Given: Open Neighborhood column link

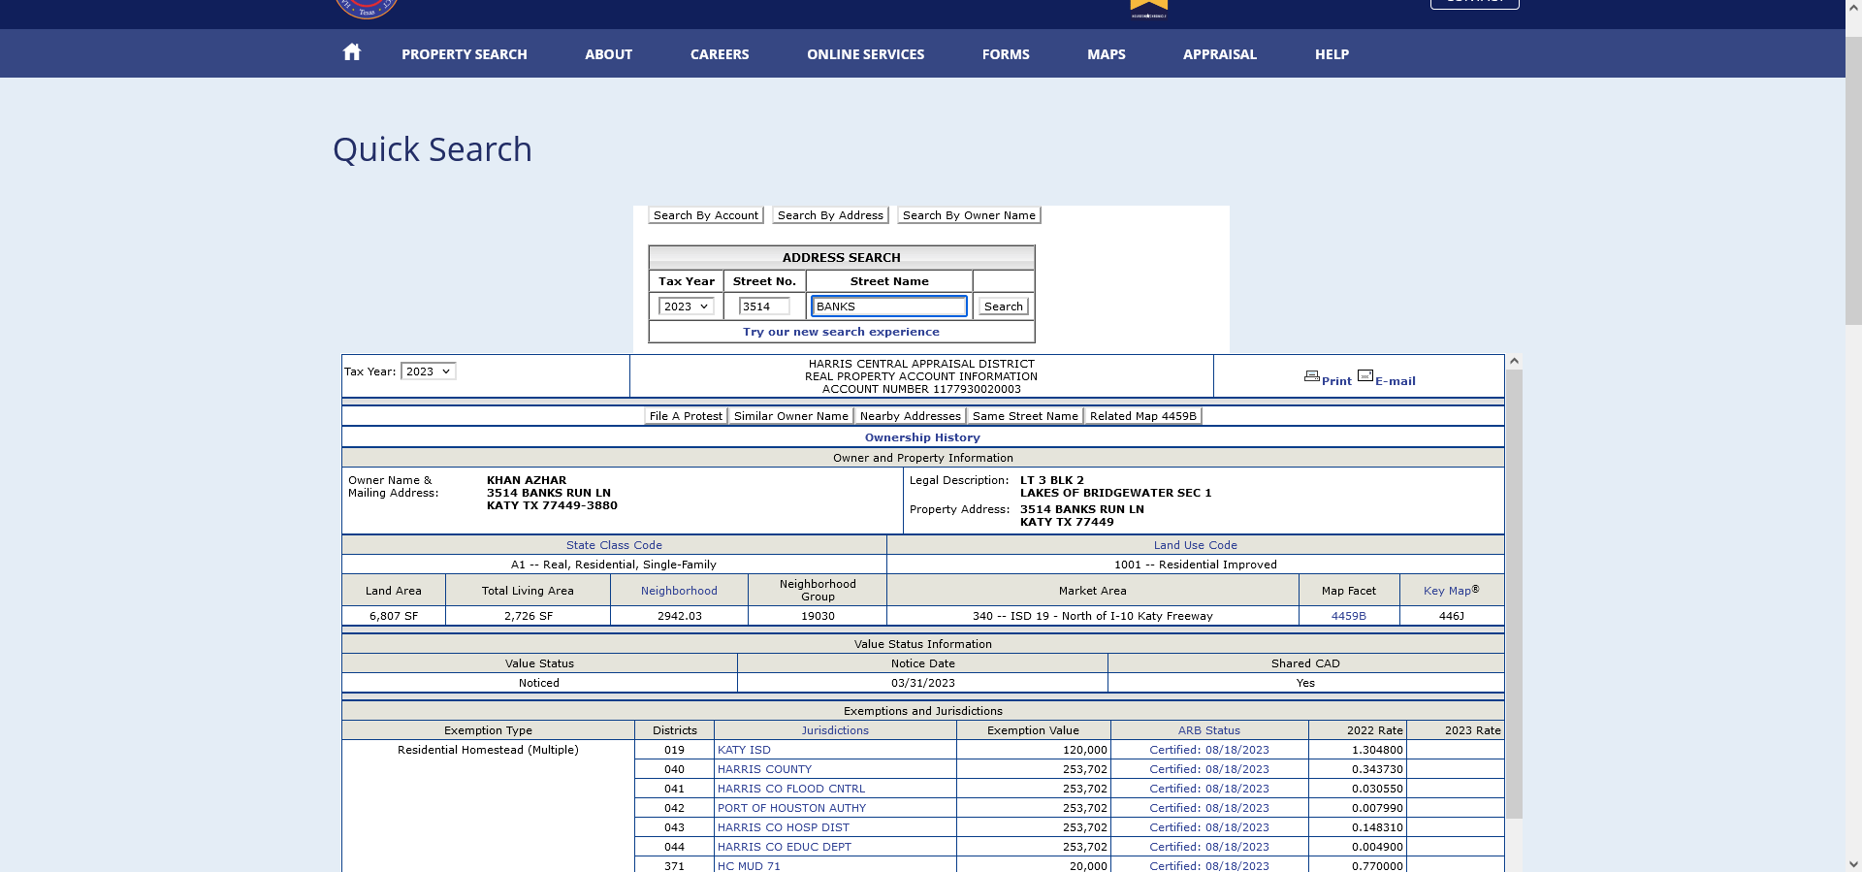Looking at the screenshot, I should [x=679, y=591].
